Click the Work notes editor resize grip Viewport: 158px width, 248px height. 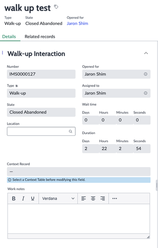pyautogui.click(x=148, y=237)
